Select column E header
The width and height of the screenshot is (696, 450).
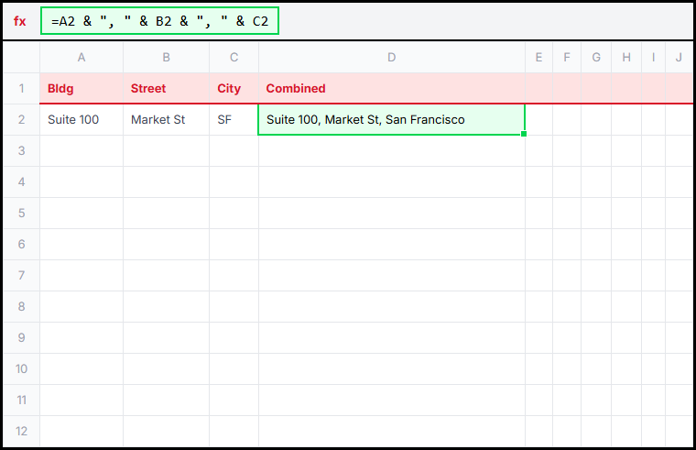[538, 58]
